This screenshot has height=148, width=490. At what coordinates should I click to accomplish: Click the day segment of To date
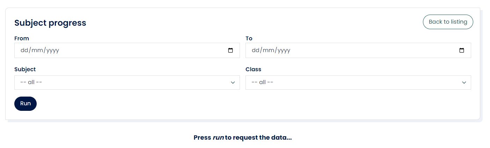point(255,50)
